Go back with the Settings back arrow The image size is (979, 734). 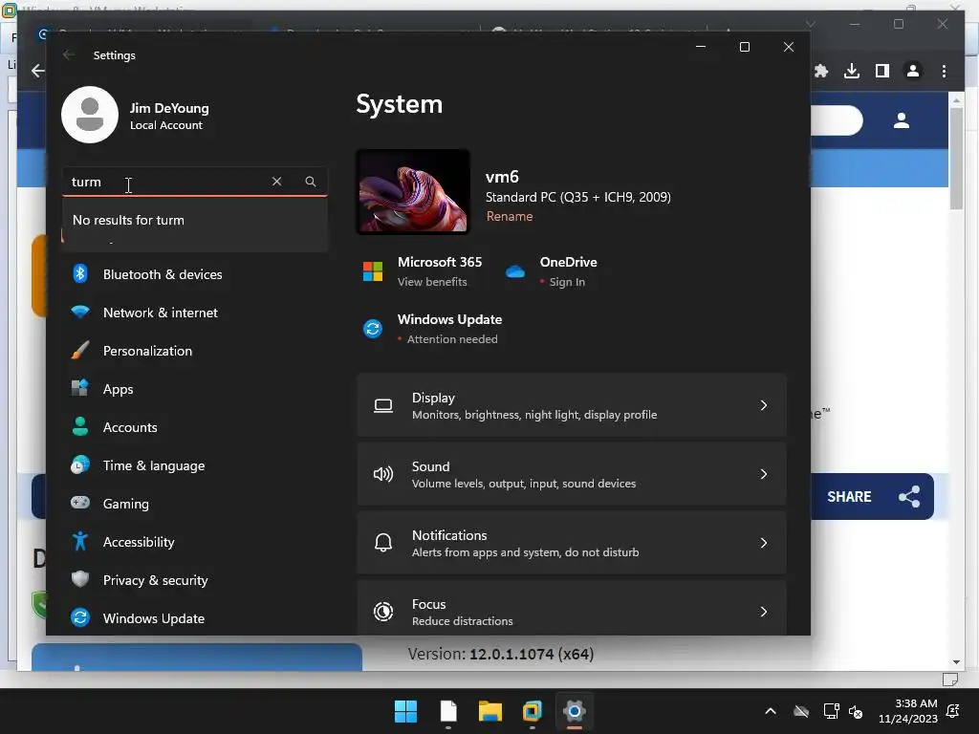point(69,54)
